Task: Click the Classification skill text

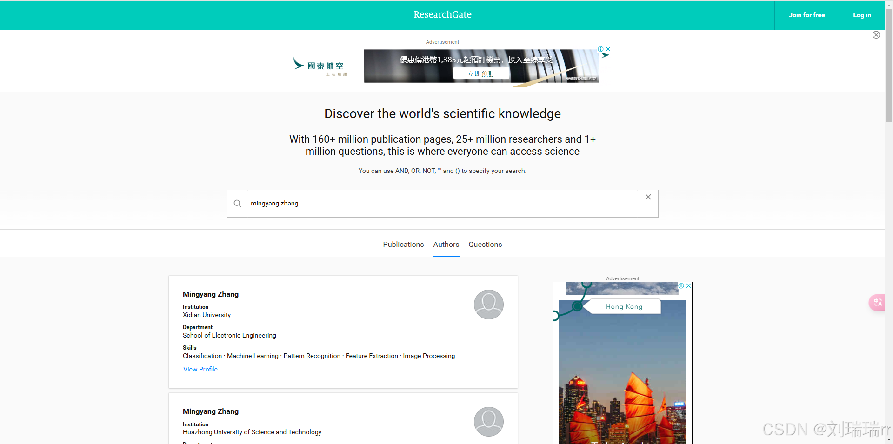Action: click(x=202, y=356)
